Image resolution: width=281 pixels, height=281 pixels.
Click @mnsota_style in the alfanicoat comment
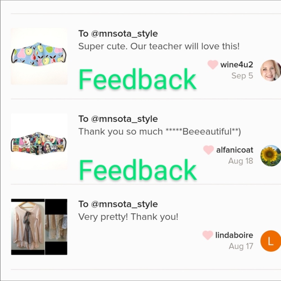[124, 119]
